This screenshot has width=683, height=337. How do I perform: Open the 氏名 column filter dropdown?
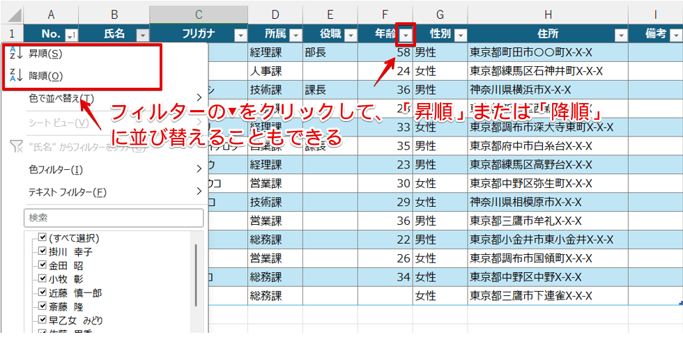[142, 35]
